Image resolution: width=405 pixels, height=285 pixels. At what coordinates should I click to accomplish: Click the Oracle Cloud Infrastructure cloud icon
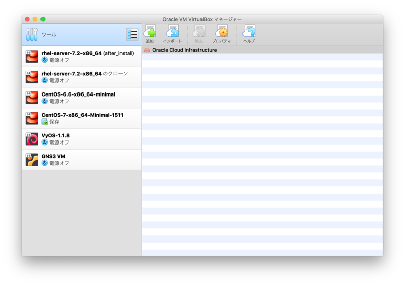(147, 50)
